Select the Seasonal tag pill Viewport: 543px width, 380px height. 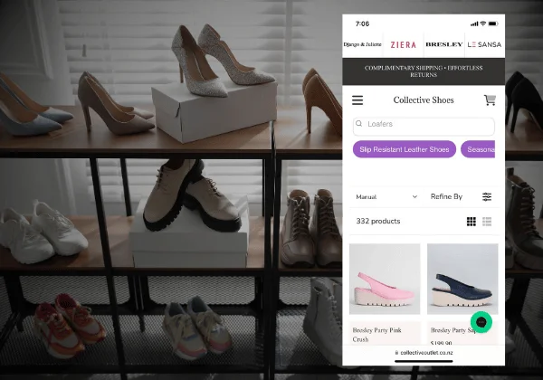tap(480, 149)
